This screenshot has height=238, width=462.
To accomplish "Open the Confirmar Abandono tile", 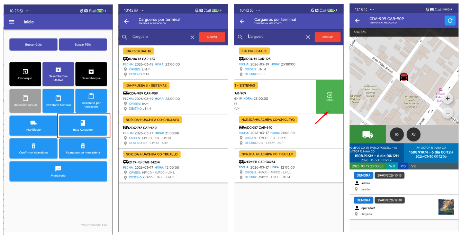I will tap(33, 148).
